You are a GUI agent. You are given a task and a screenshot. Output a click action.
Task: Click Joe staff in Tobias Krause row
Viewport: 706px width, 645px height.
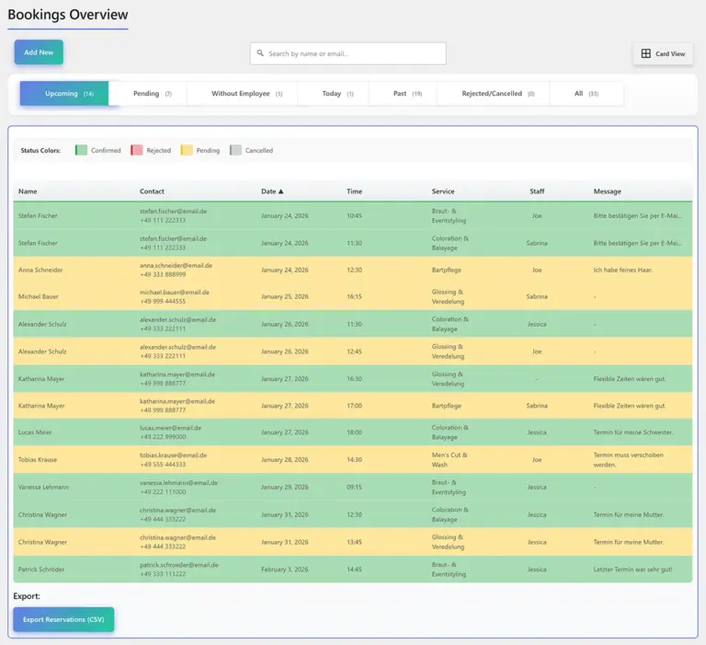coord(537,460)
